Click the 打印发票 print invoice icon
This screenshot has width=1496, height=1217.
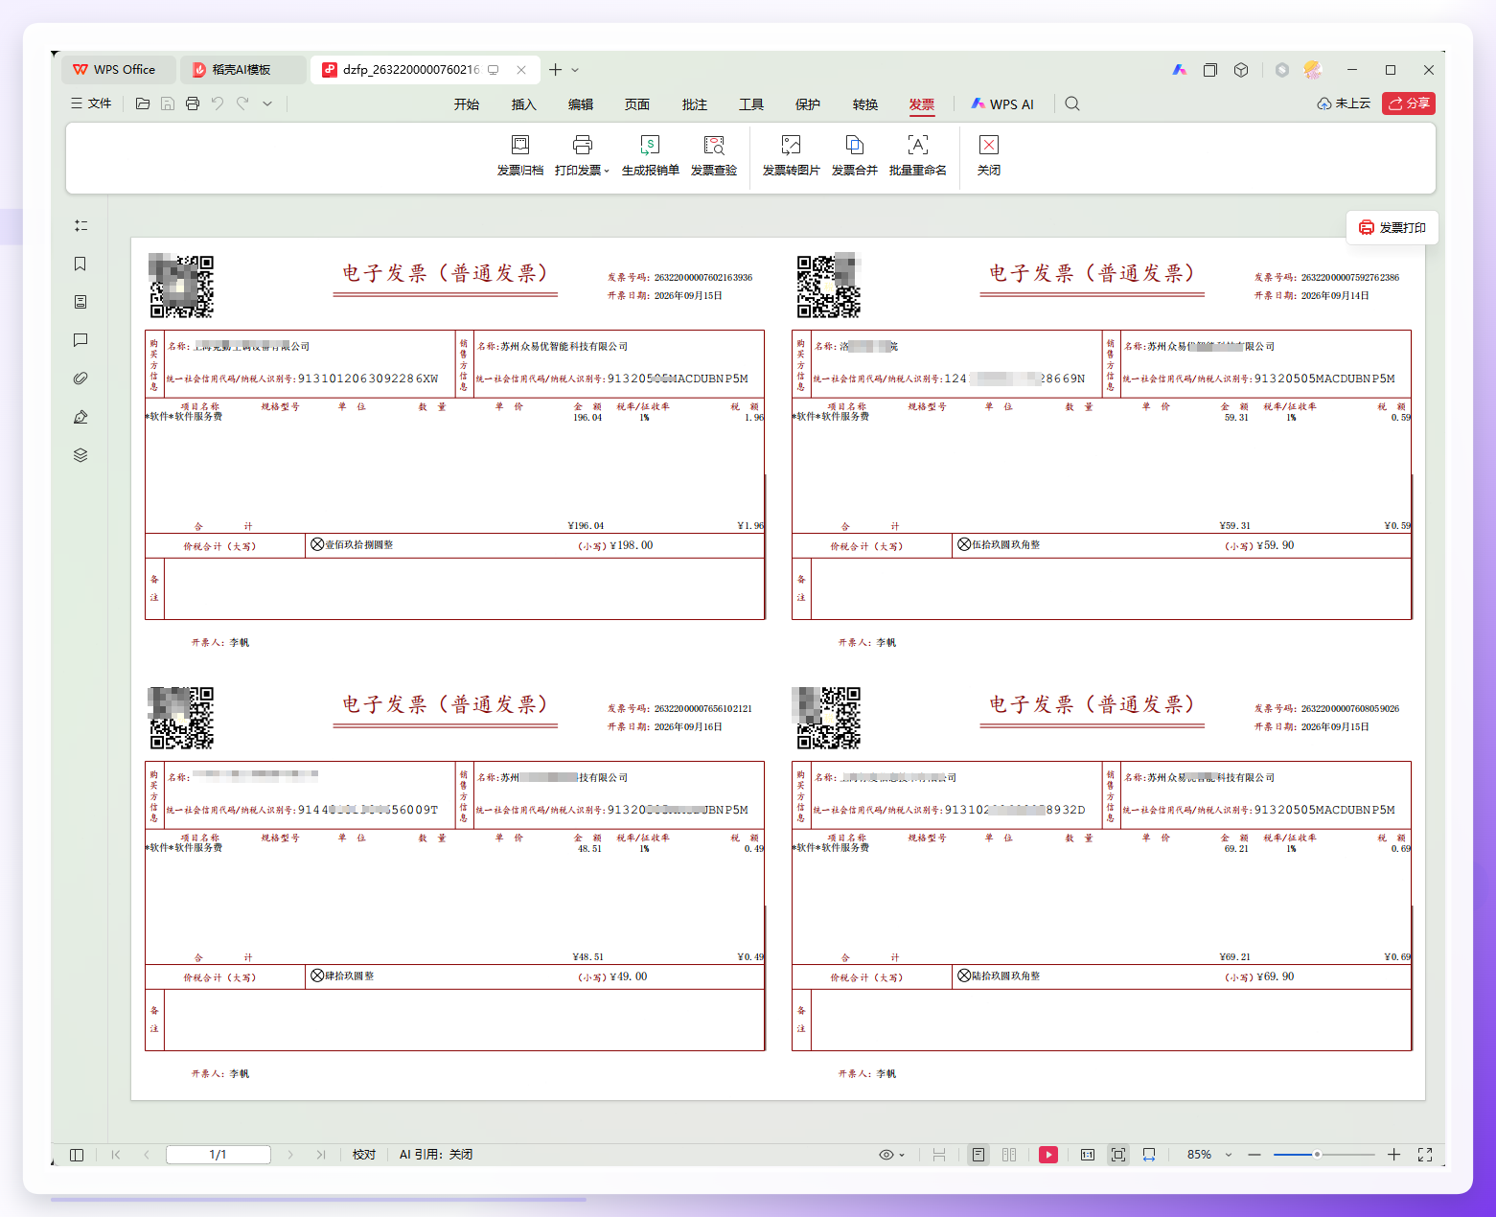pos(582,146)
